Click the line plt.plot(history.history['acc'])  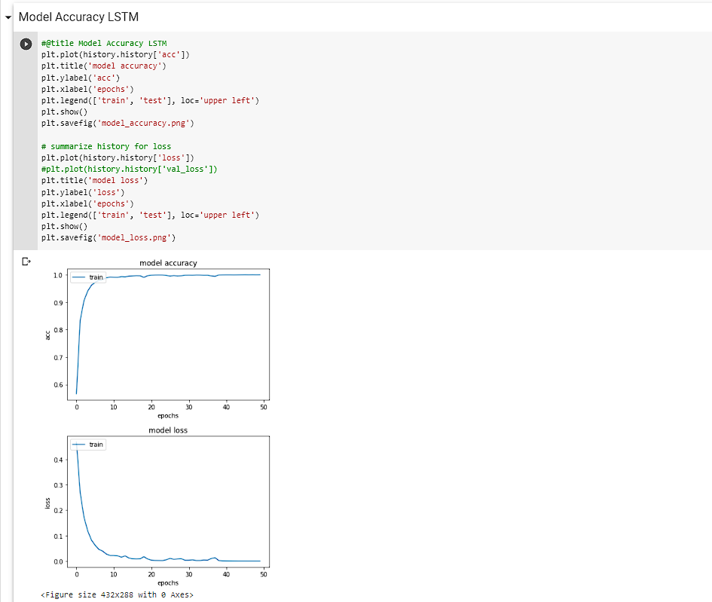coord(115,54)
